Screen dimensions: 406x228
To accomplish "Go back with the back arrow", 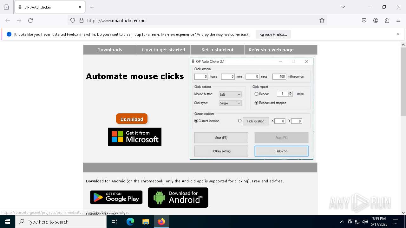I will [x=8, y=21].
